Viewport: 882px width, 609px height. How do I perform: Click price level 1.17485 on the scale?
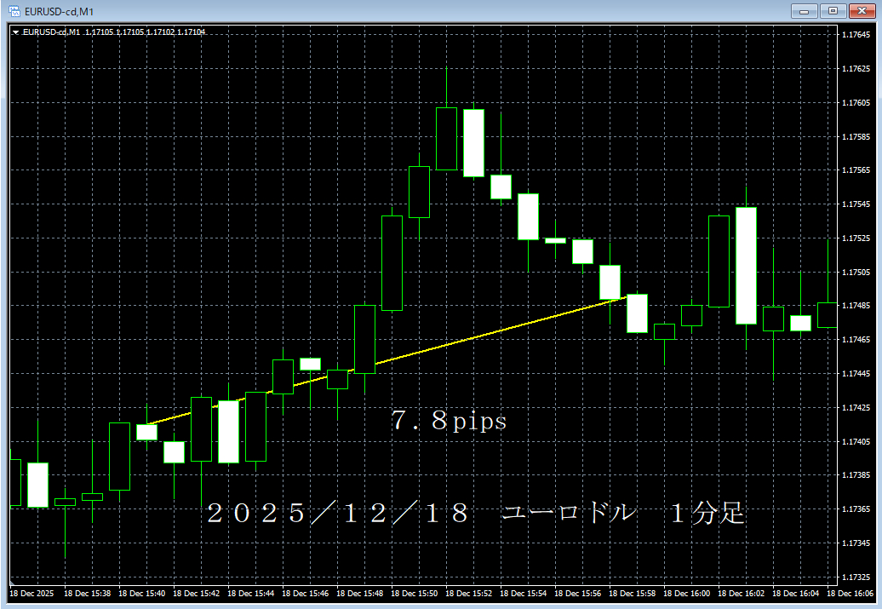tap(856, 306)
